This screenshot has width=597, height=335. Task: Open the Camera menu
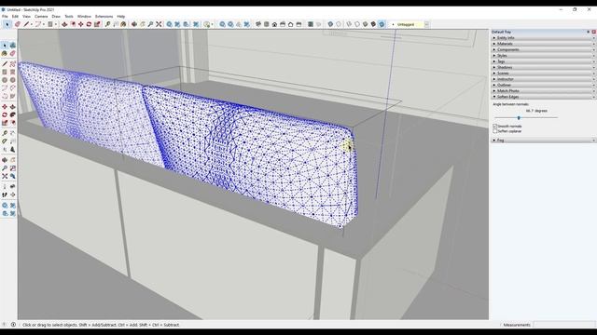[41, 17]
